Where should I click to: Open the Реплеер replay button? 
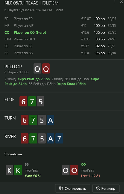(x=106, y=188)
